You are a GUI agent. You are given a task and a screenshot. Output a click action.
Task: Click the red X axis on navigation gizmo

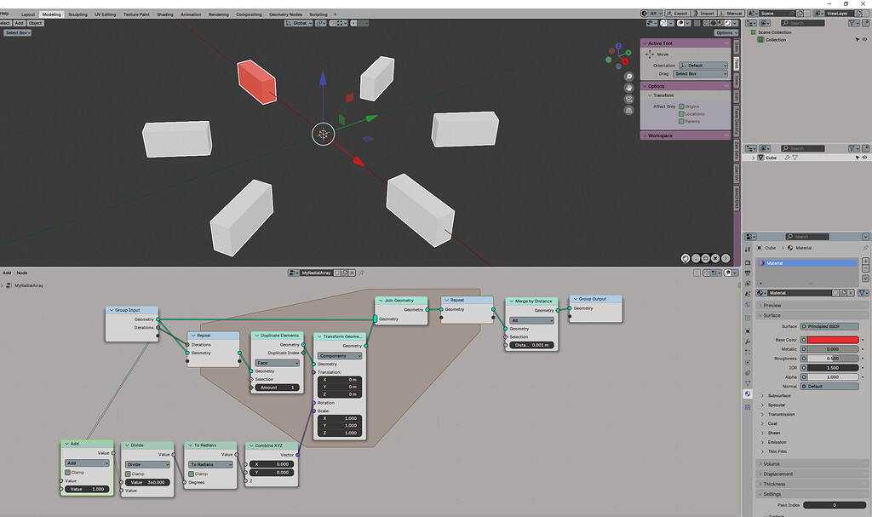point(625,61)
